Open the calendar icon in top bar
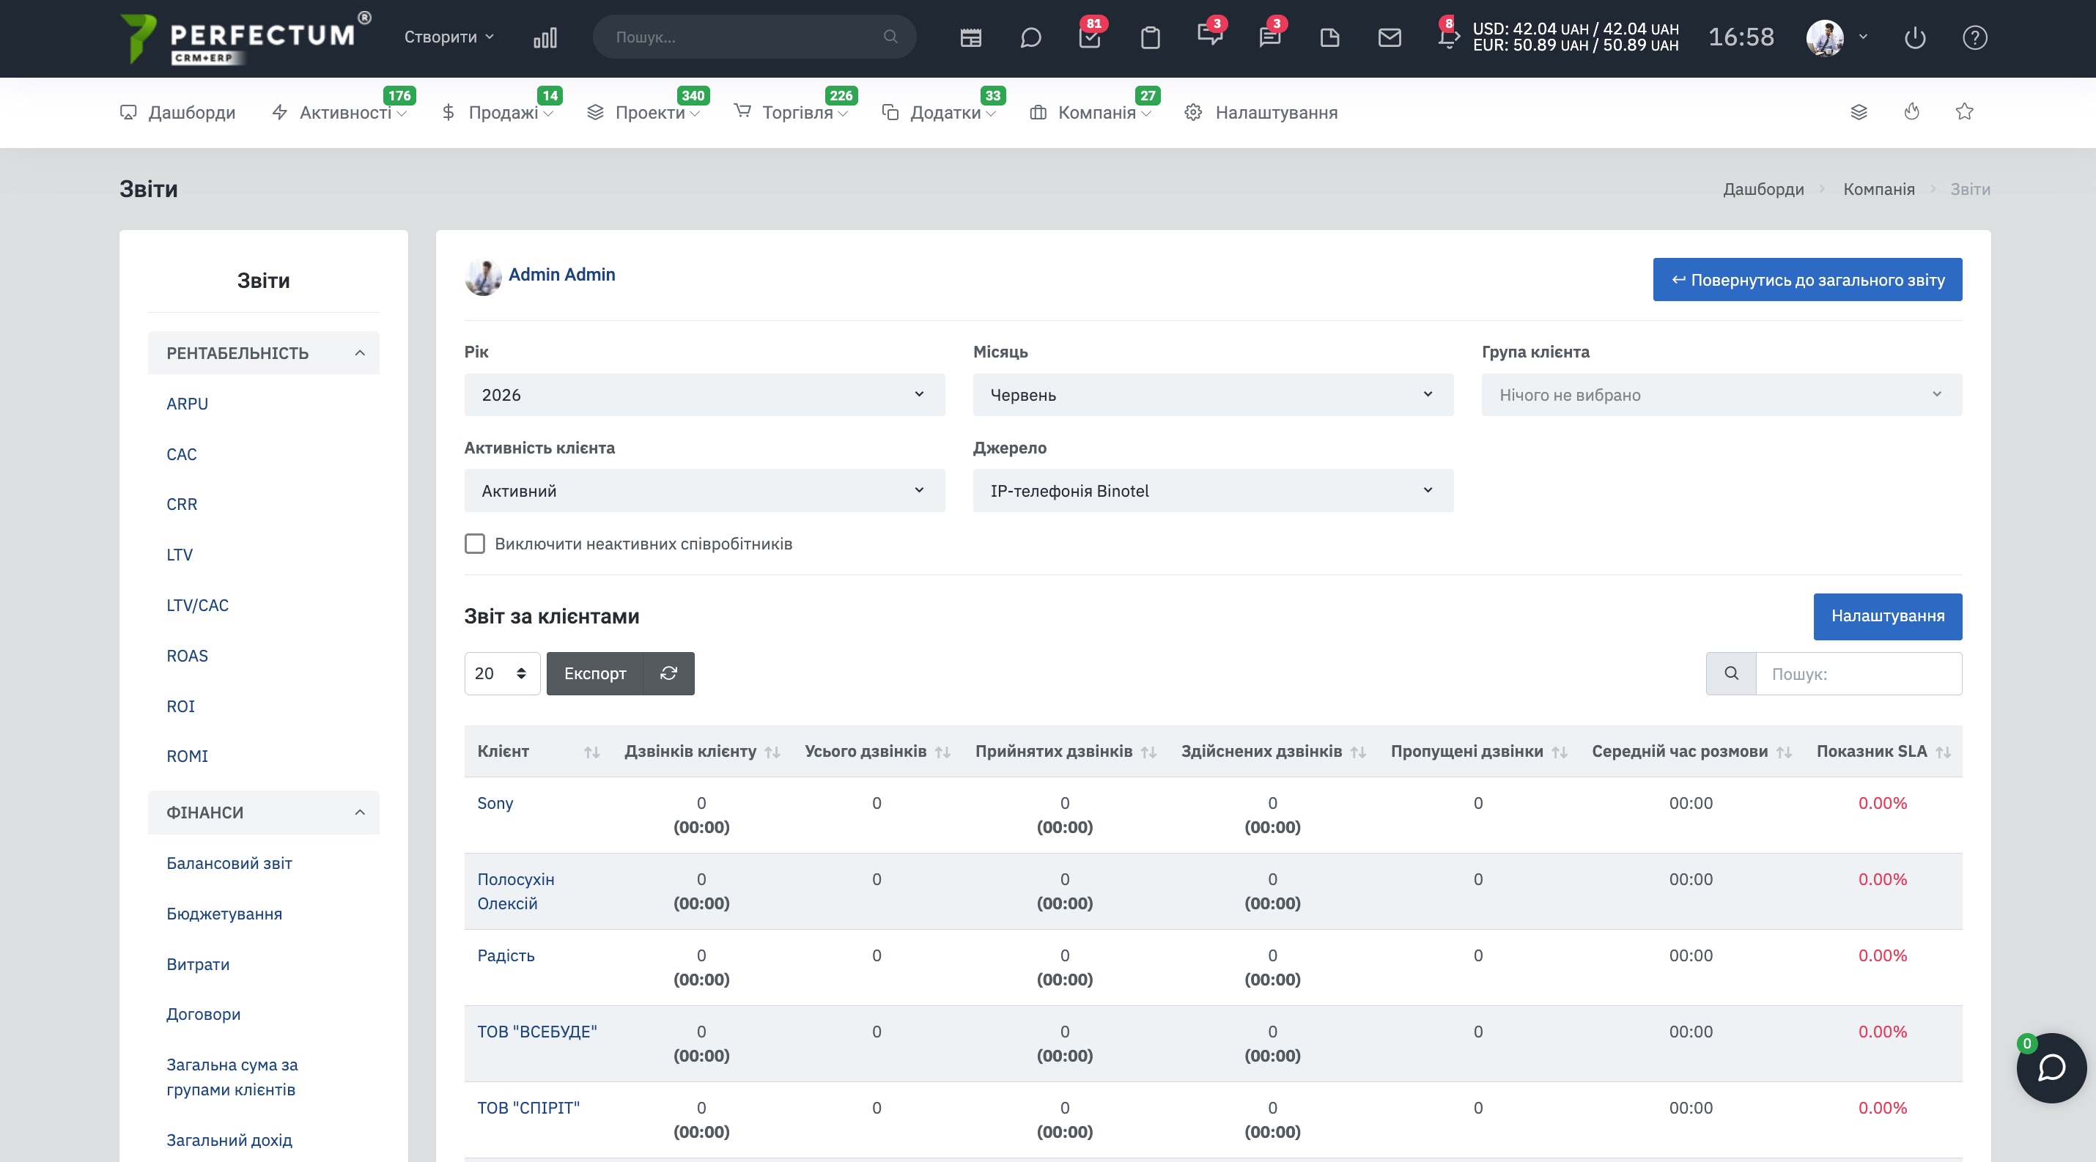Image resolution: width=2096 pixels, height=1162 pixels. 970,37
